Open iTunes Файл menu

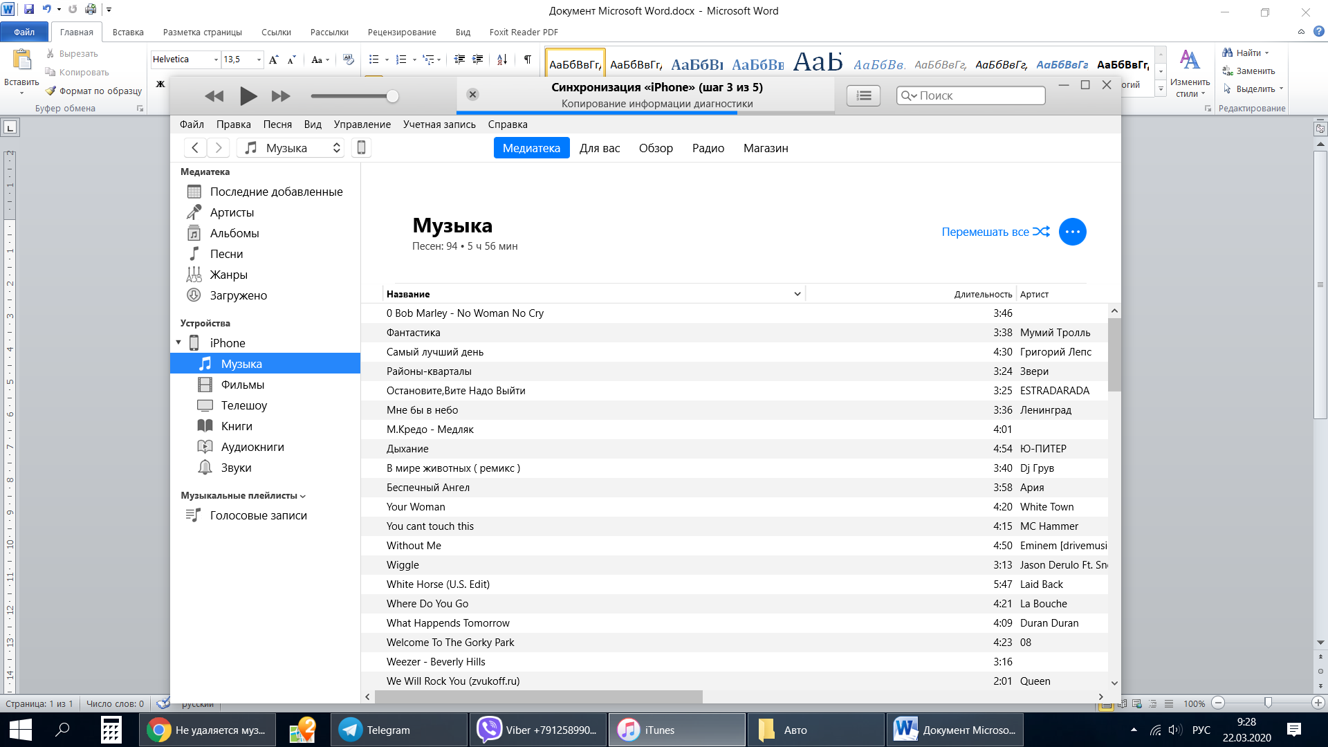point(192,124)
